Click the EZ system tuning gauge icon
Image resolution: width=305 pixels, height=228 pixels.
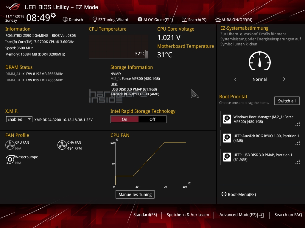click(x=260, y=61)
